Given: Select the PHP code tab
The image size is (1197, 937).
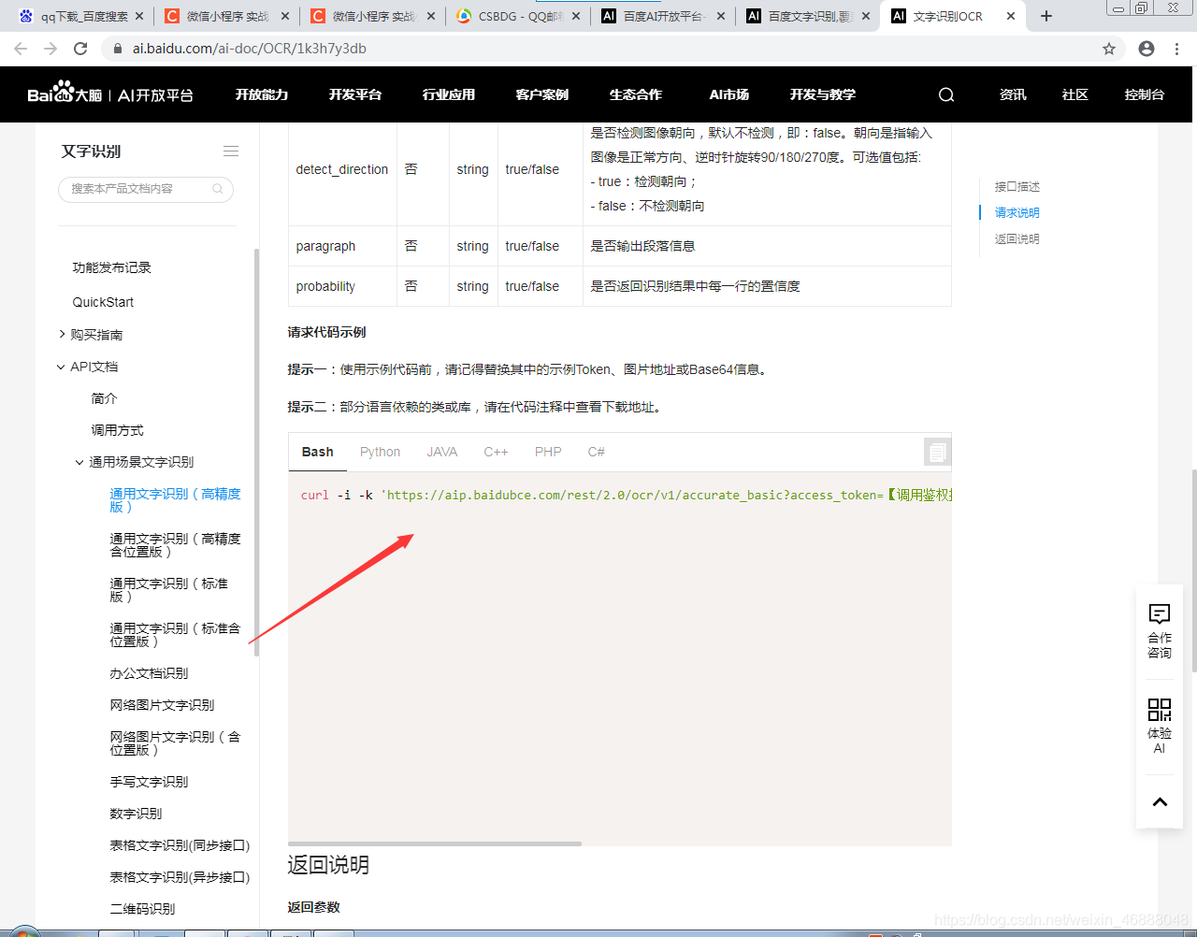Looking at the screenshot, I should coord(548,452).
